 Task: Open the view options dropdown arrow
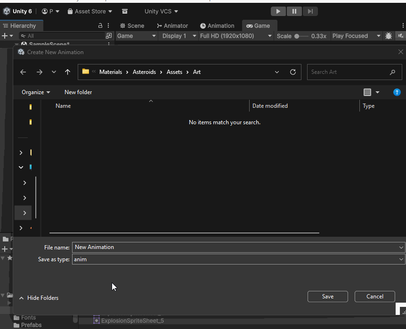(377, 92)
